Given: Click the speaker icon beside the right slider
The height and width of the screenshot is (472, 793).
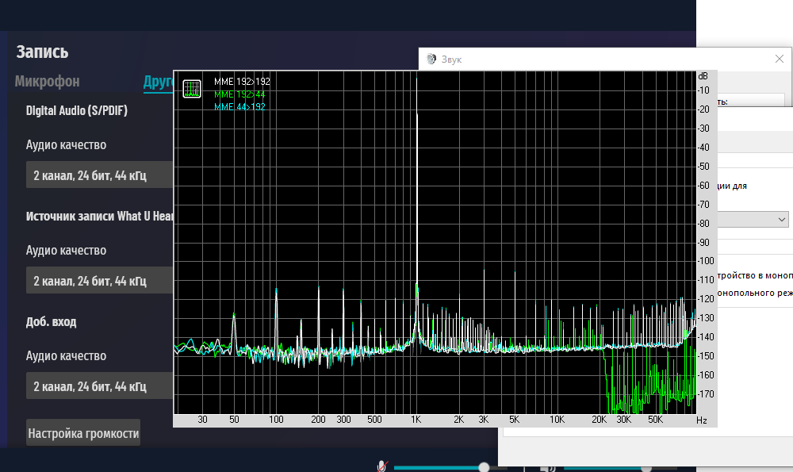Looking at the screenshot, I should [x=550, y=467].
